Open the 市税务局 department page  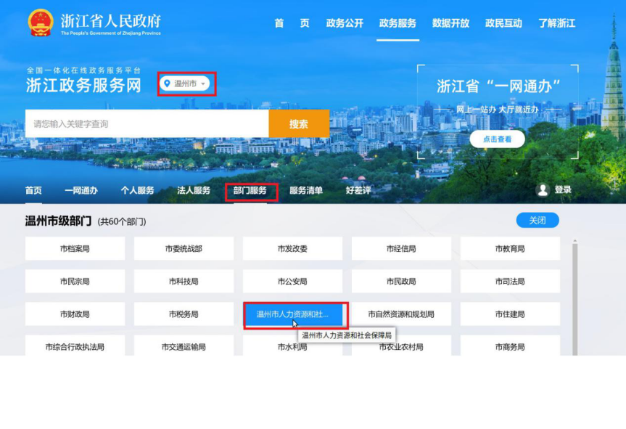(x=184, y=314)
